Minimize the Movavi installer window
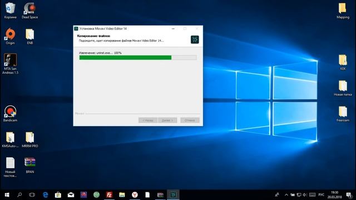356x200 pixels. click(173, 28)
